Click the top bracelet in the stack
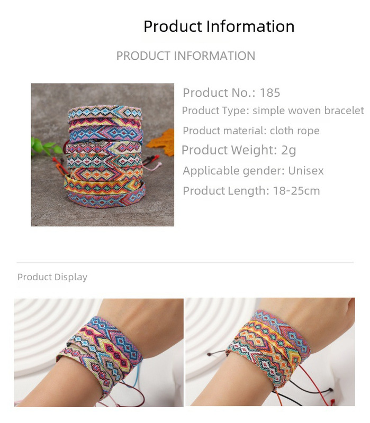The width and height of the screenshot is (370, 423). [x=105, y=112]
